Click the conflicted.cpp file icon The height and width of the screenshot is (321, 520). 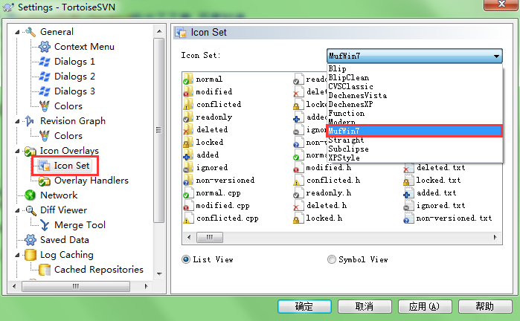(x=187, y=218)
